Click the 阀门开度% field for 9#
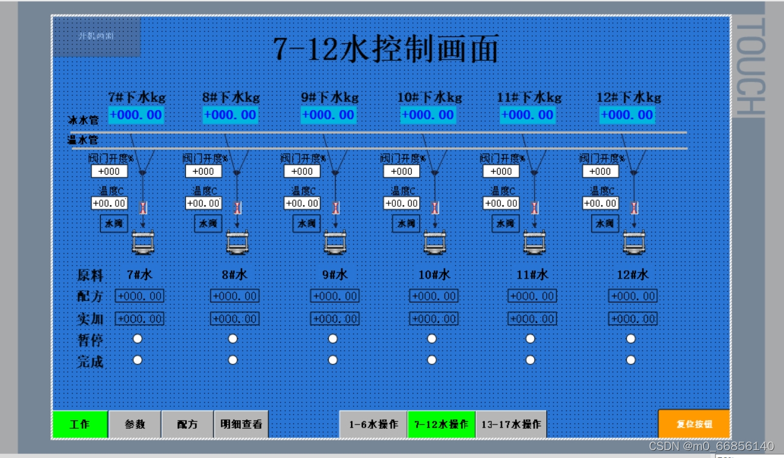This screenshot has width=784, height=458. click(302, 172)
